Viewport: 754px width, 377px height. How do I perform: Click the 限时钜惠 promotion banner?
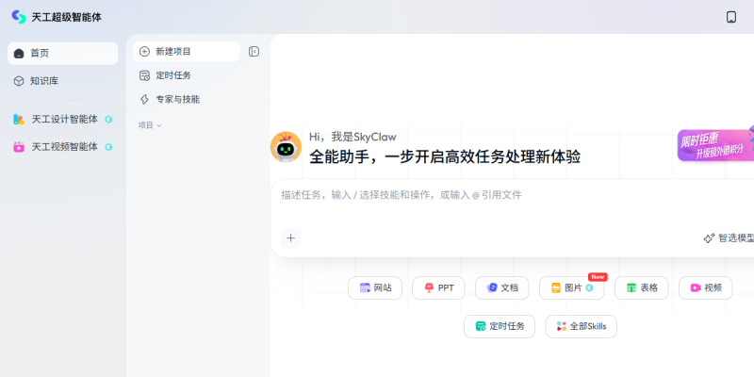715,144
